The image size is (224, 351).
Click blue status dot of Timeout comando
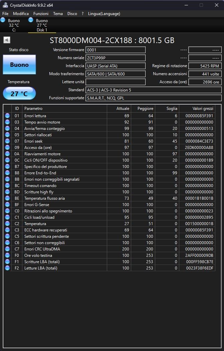pyautogui.click(x=7, y=186)
